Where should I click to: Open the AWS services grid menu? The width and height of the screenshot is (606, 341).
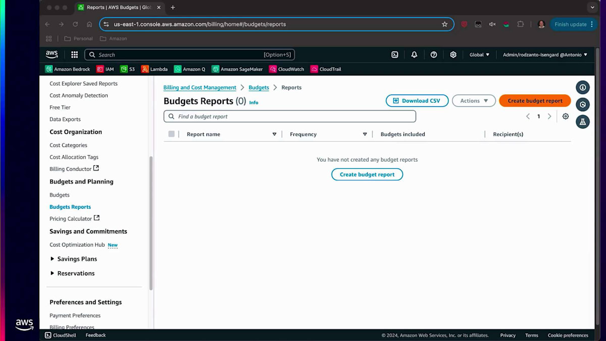74,55
